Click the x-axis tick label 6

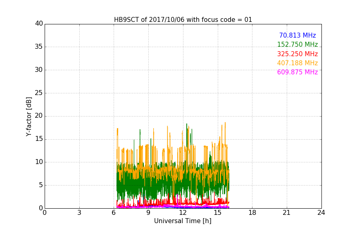click(114, 213)
